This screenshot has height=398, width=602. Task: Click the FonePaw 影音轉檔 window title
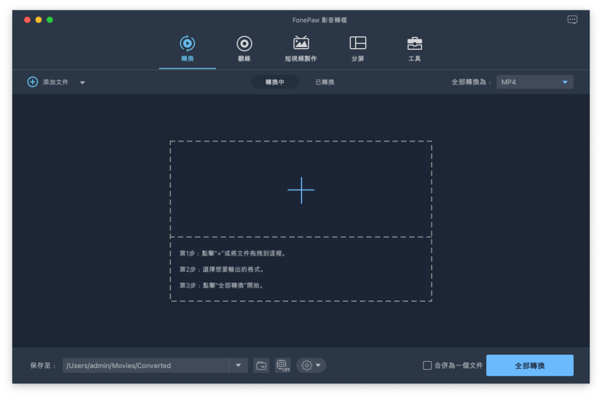coord(319,20)
